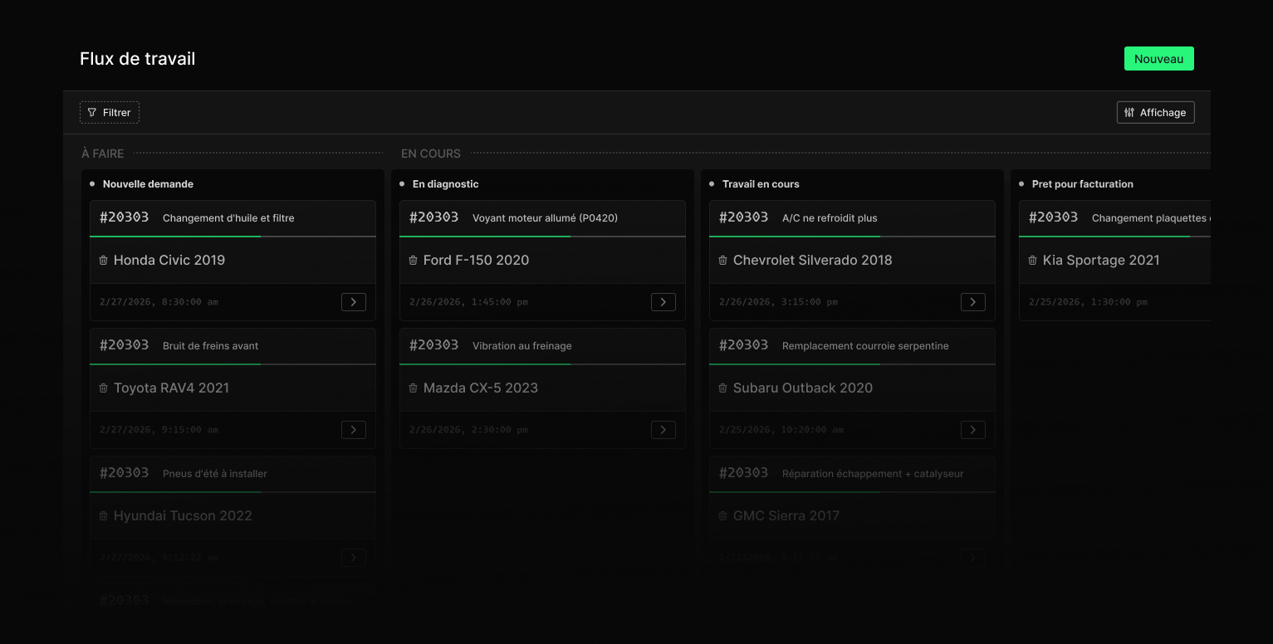Click the 'Mazda CX-5 2023' vehicle name
This screenshot has width=1273, height=644.
[x=481, y=388]
